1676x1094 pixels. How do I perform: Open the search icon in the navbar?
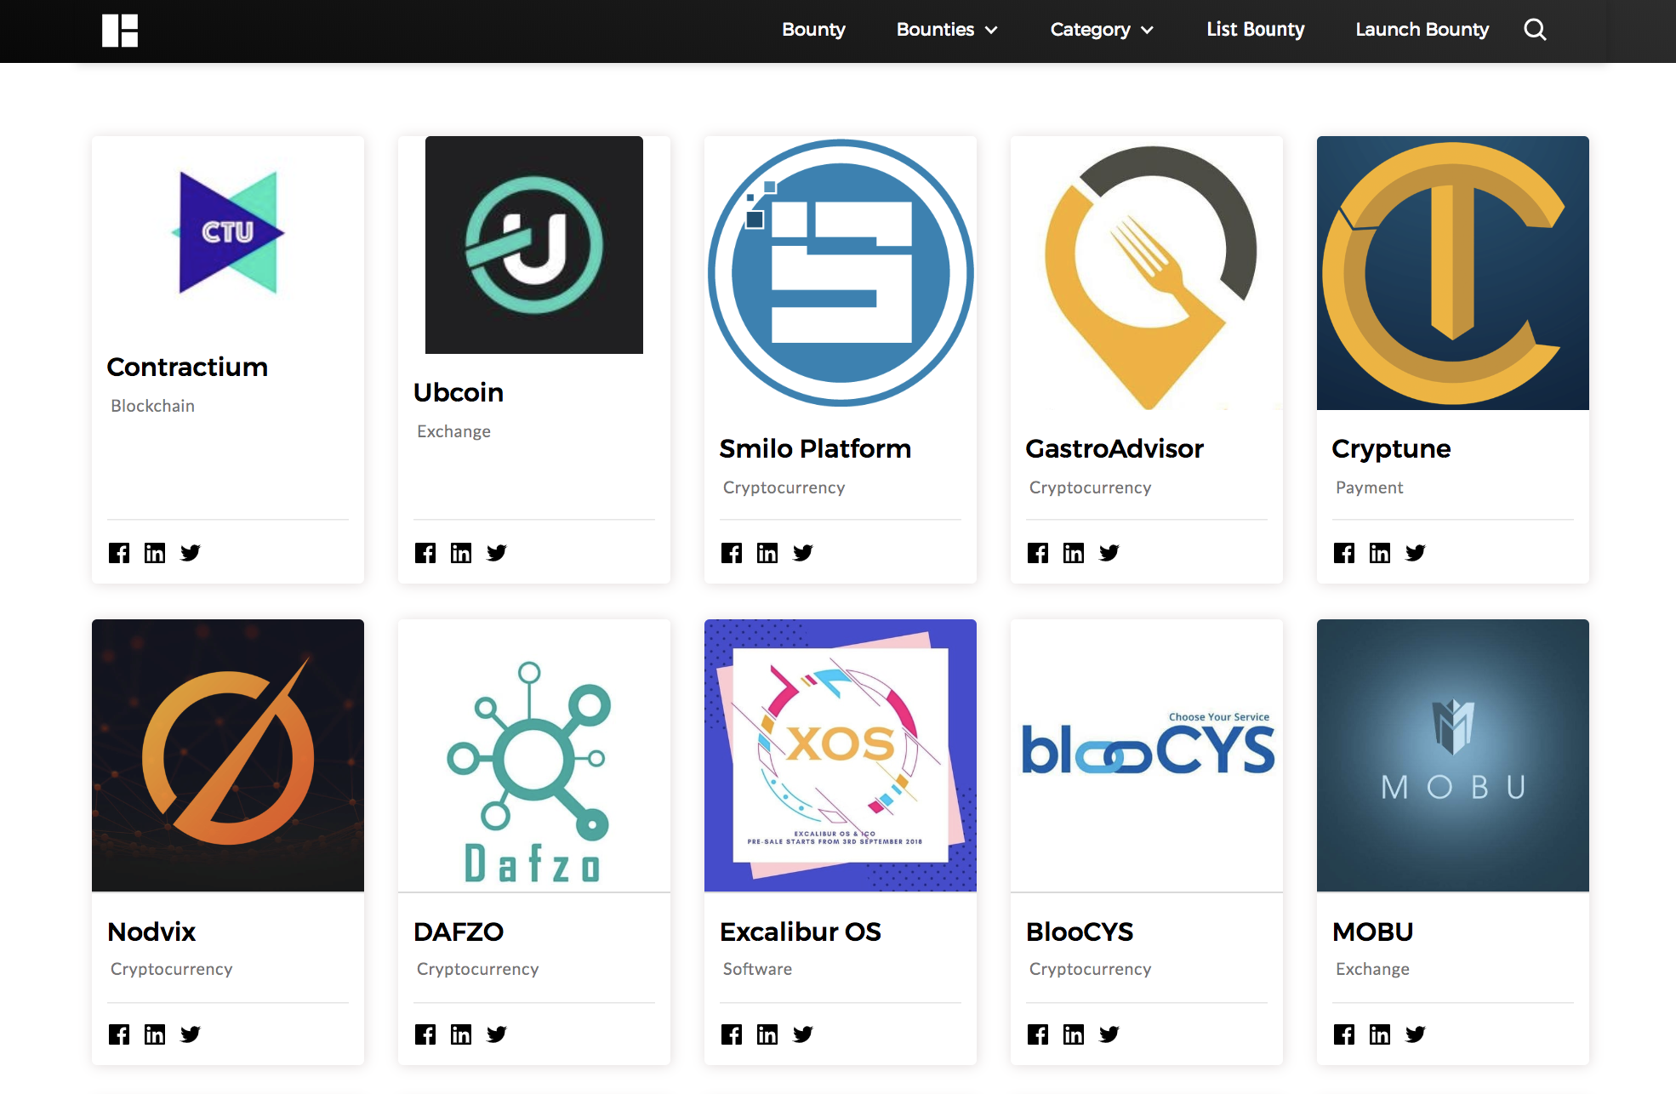click(1535, 30)
